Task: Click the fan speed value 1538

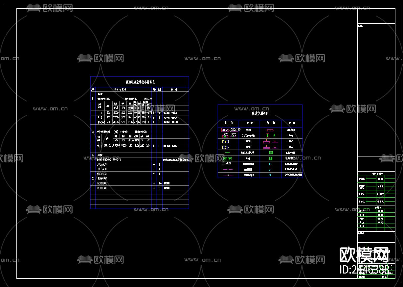Action: tap(130, 122)
